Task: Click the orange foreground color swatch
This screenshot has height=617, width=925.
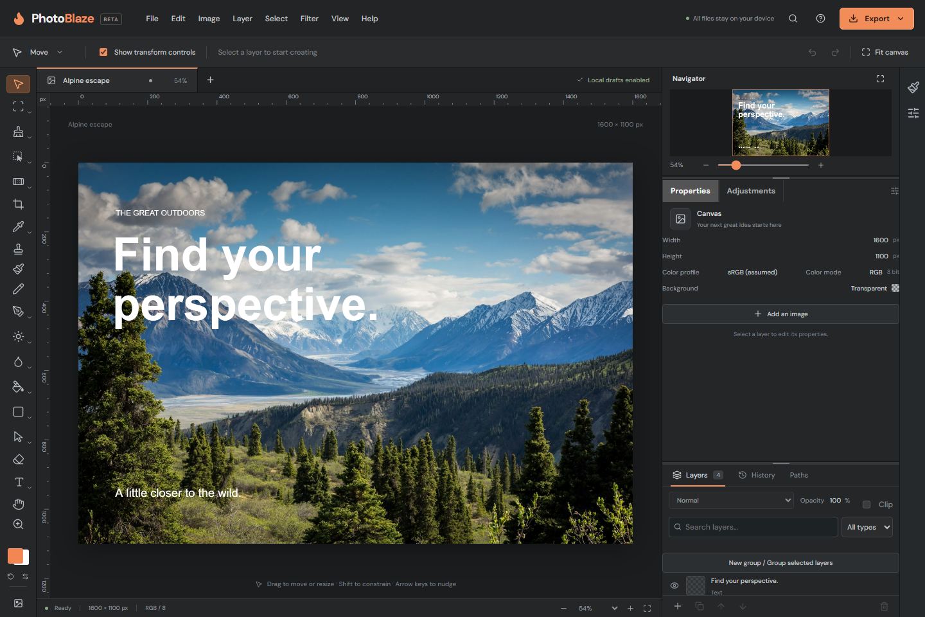Action: click(x=15, y=556)
